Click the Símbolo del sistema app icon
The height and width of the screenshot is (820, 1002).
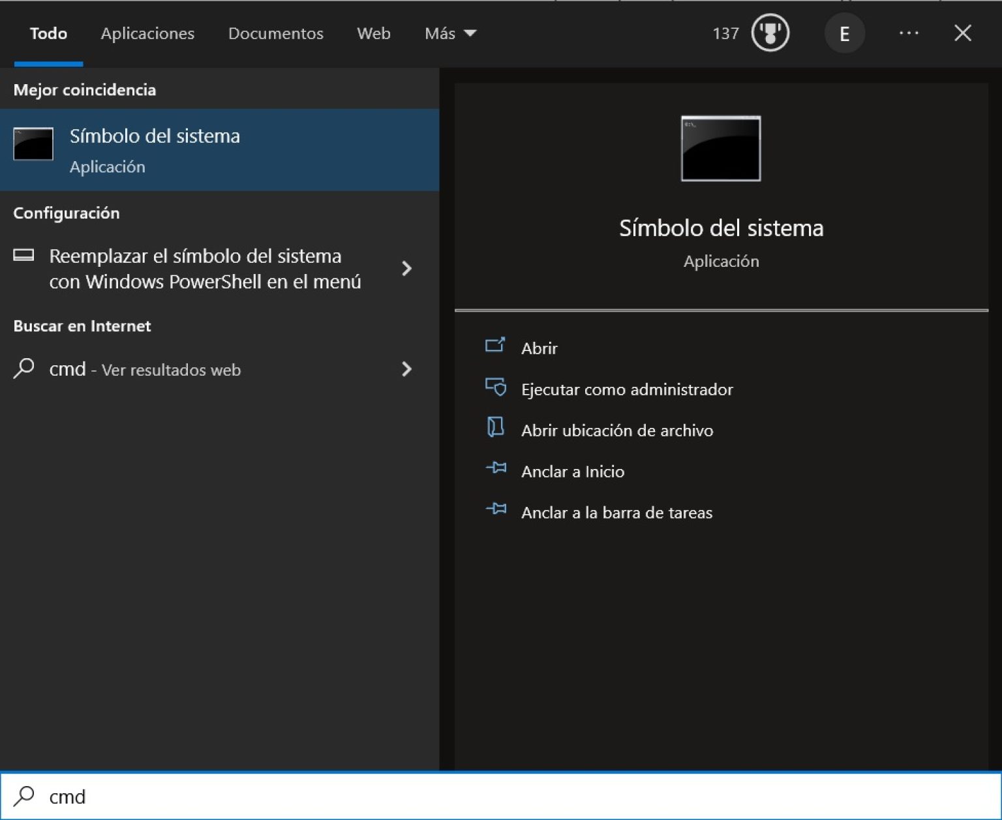(x=33, y=144)
